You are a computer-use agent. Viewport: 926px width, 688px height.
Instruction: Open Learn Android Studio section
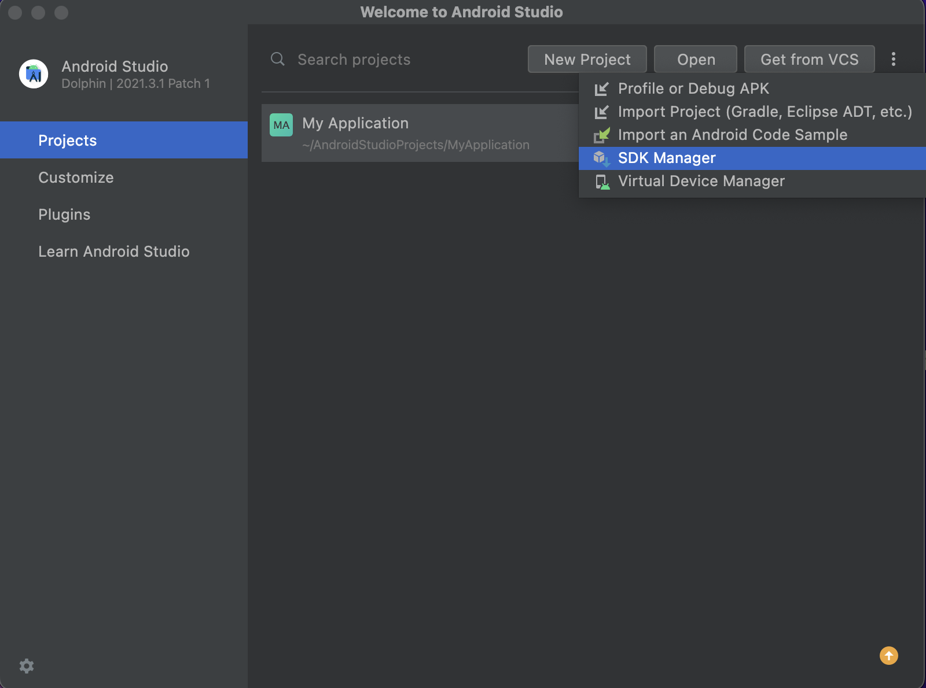tap(124, 251)
